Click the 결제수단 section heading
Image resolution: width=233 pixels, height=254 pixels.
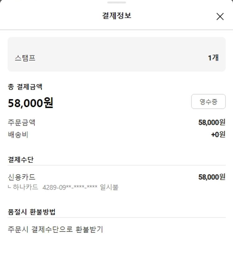point(21,160)
